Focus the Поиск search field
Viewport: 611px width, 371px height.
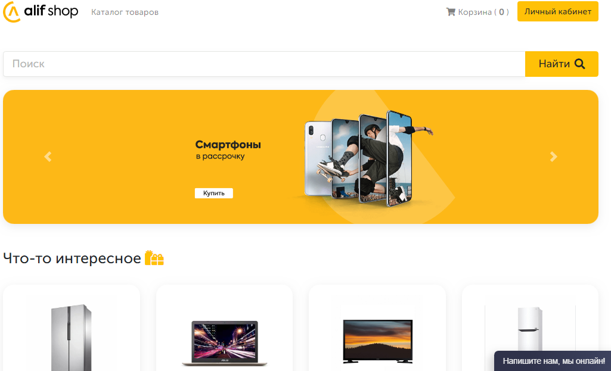(264, 64)
